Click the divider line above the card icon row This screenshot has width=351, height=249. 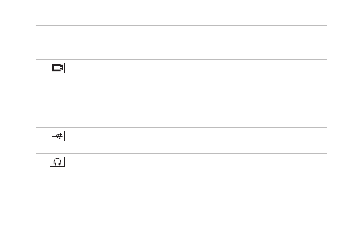coord(182,59)
